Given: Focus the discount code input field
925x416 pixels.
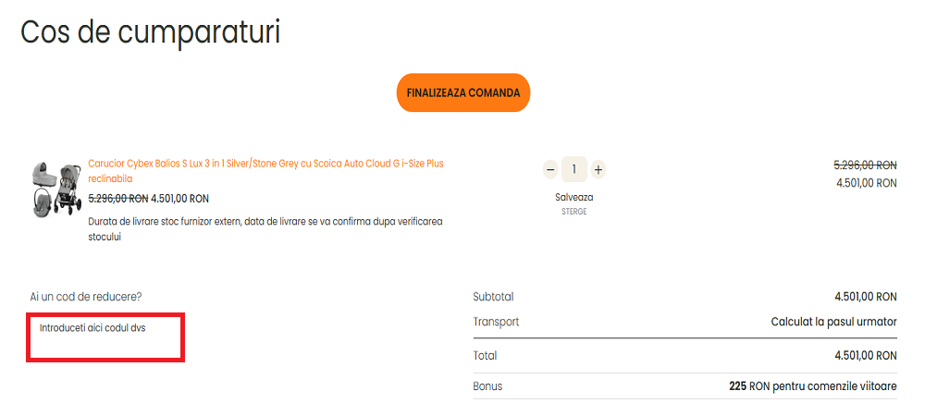Looking at the screenshot, I should point(105,337).
